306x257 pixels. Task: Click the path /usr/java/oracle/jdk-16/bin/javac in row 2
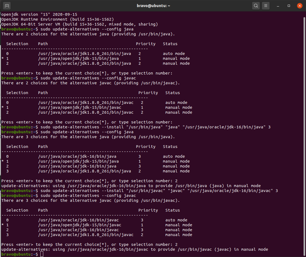coord(78,230)
